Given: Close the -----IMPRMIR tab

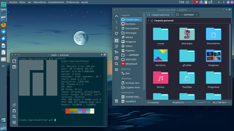Looking at the screenshot, I should (197, 15).
